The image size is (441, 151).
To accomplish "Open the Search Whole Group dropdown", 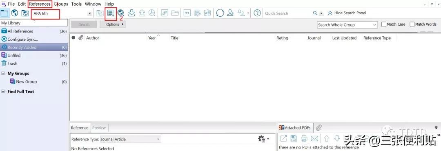I will point(347,25).
